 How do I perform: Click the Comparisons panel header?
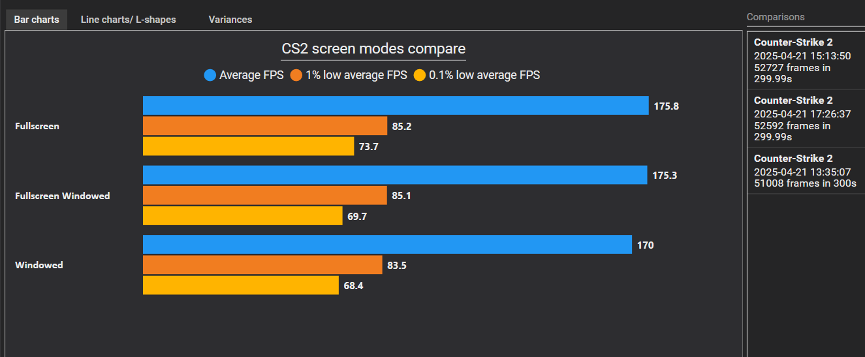(x=776, y=17)
